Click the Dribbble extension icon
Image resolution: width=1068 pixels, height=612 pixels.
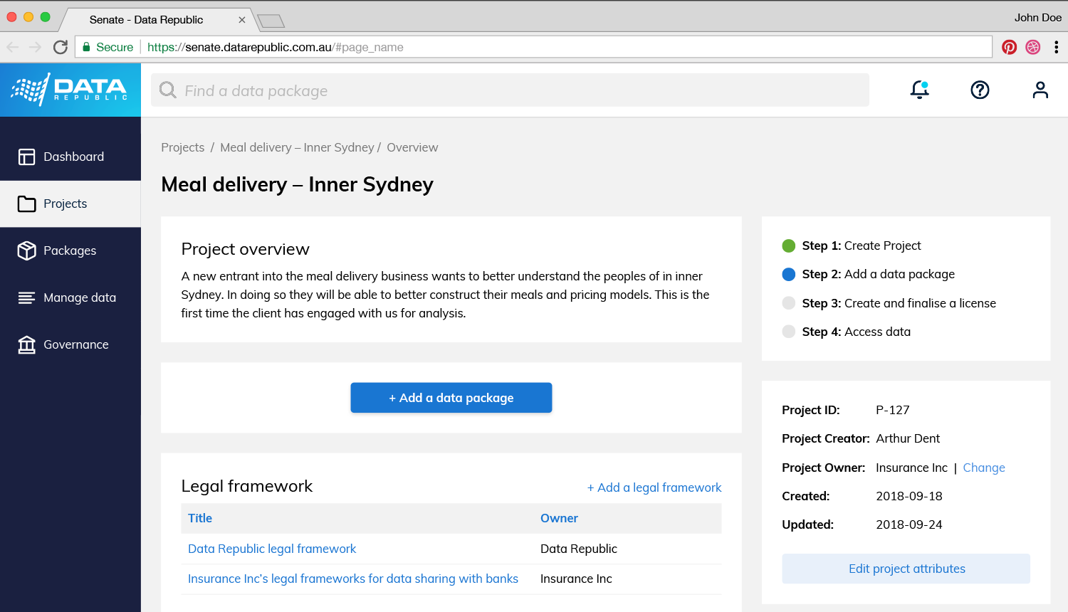click(1032, 47)
